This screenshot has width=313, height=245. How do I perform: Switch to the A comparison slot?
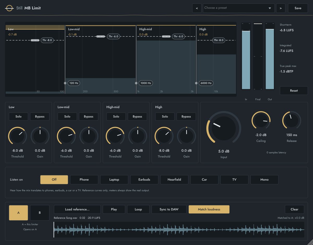19,213
